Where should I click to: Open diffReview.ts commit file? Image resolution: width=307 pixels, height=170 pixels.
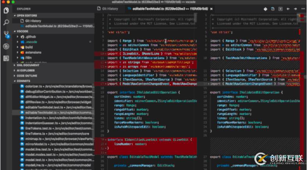click(x=53, y=102)
